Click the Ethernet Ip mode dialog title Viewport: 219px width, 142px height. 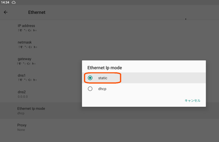pyautogui.click(x=105, y=68)
